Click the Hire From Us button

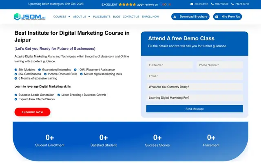(x=228, y=17)
